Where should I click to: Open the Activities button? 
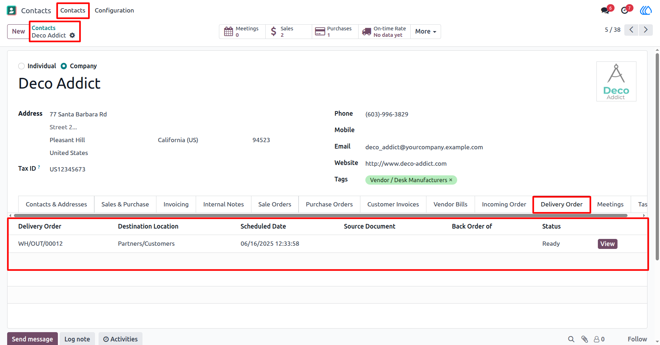[120, 339]
